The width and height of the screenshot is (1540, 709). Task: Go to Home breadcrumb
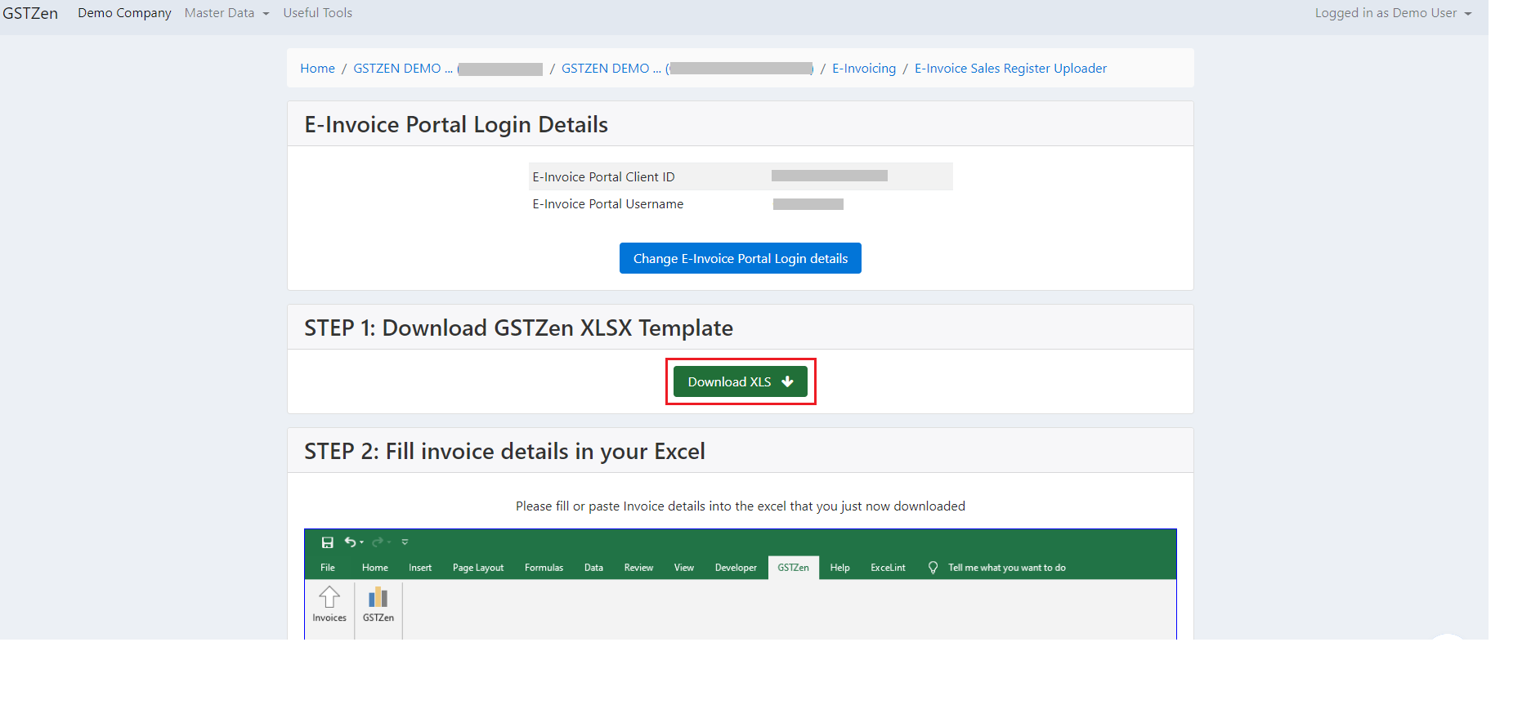pyautogui.click(x=317, y=69)
